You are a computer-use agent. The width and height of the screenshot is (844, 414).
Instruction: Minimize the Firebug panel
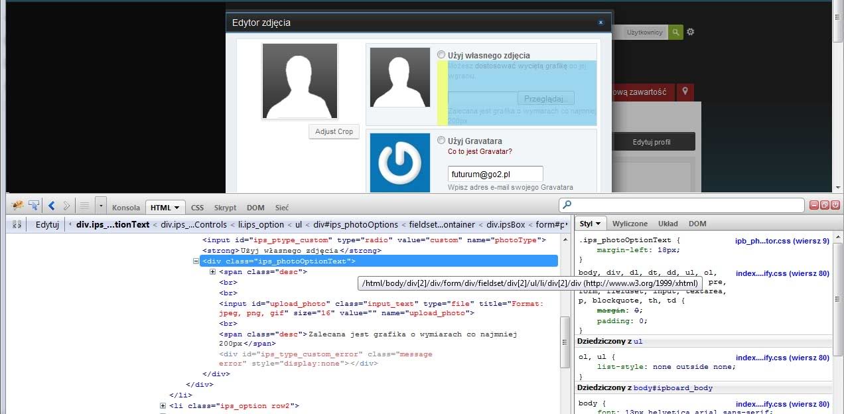pos(815,206)
